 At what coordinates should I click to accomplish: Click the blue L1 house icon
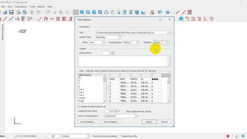point(181,19)
